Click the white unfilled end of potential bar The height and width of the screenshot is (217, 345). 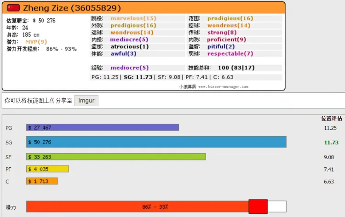[x=277, y=207]
